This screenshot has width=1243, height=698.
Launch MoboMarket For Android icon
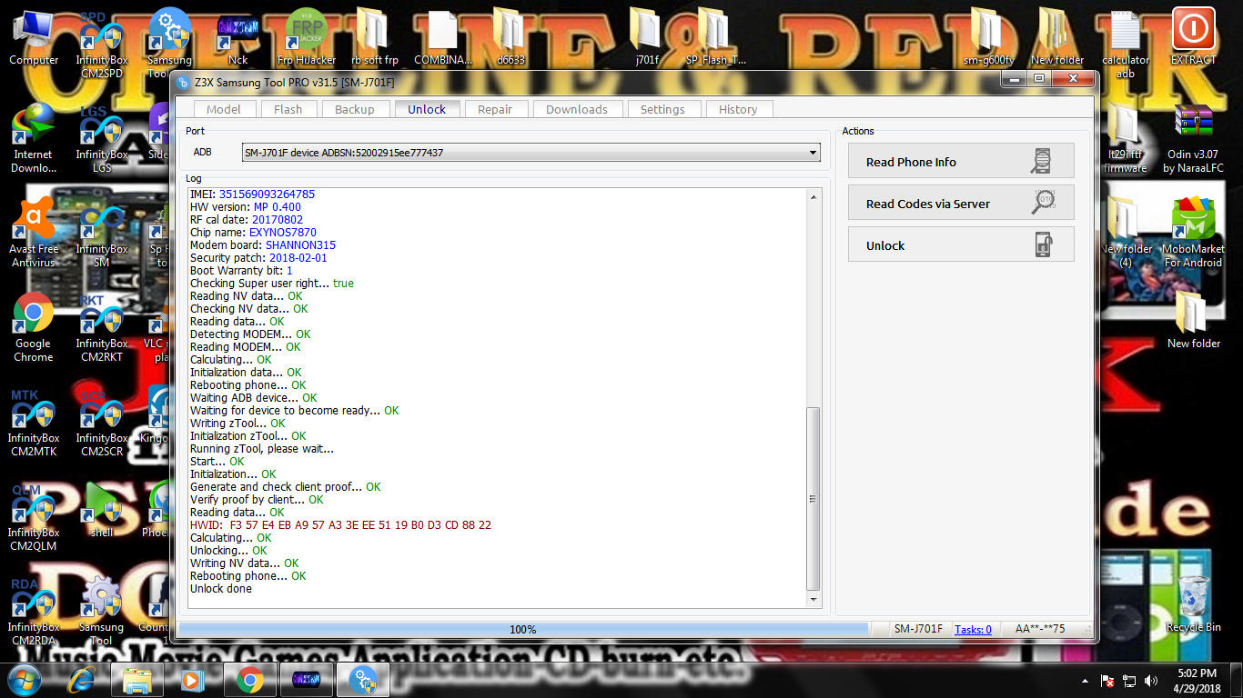(x=1193, y=233)
